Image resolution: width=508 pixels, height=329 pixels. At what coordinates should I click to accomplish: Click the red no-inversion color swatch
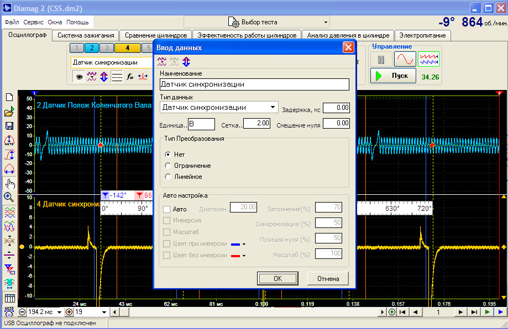[x=235, y=256]
